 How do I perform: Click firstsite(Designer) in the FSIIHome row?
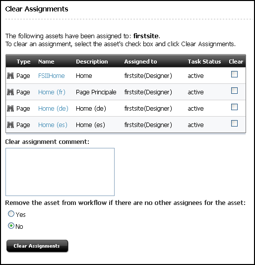point(148,76)
